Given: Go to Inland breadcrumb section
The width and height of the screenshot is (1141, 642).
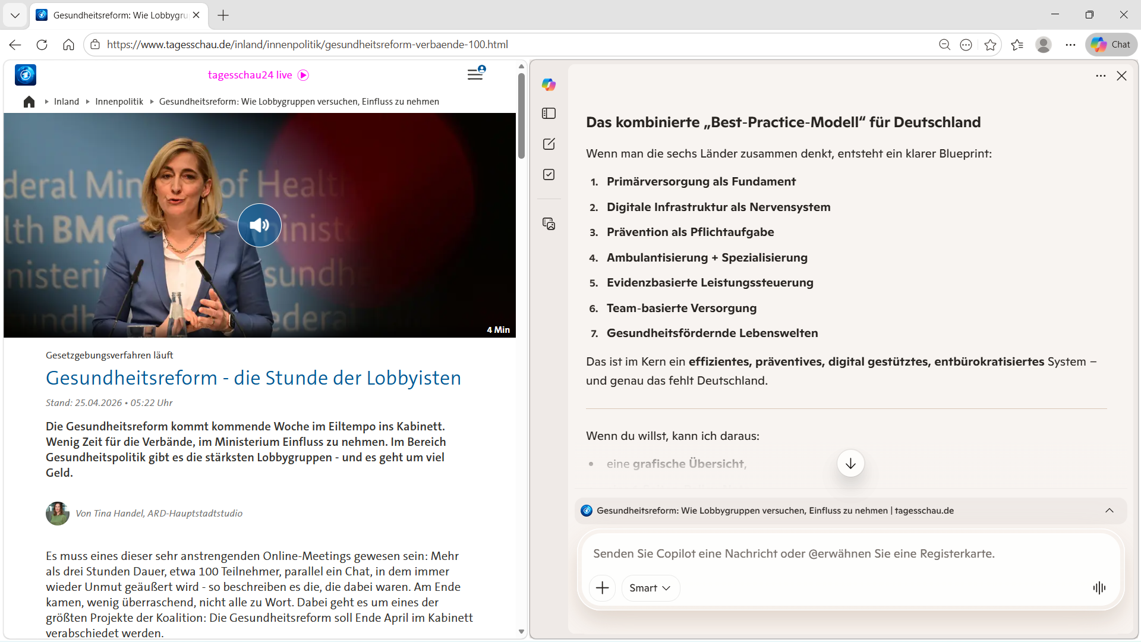Looking at the screenshot, I should coord(67,102).
